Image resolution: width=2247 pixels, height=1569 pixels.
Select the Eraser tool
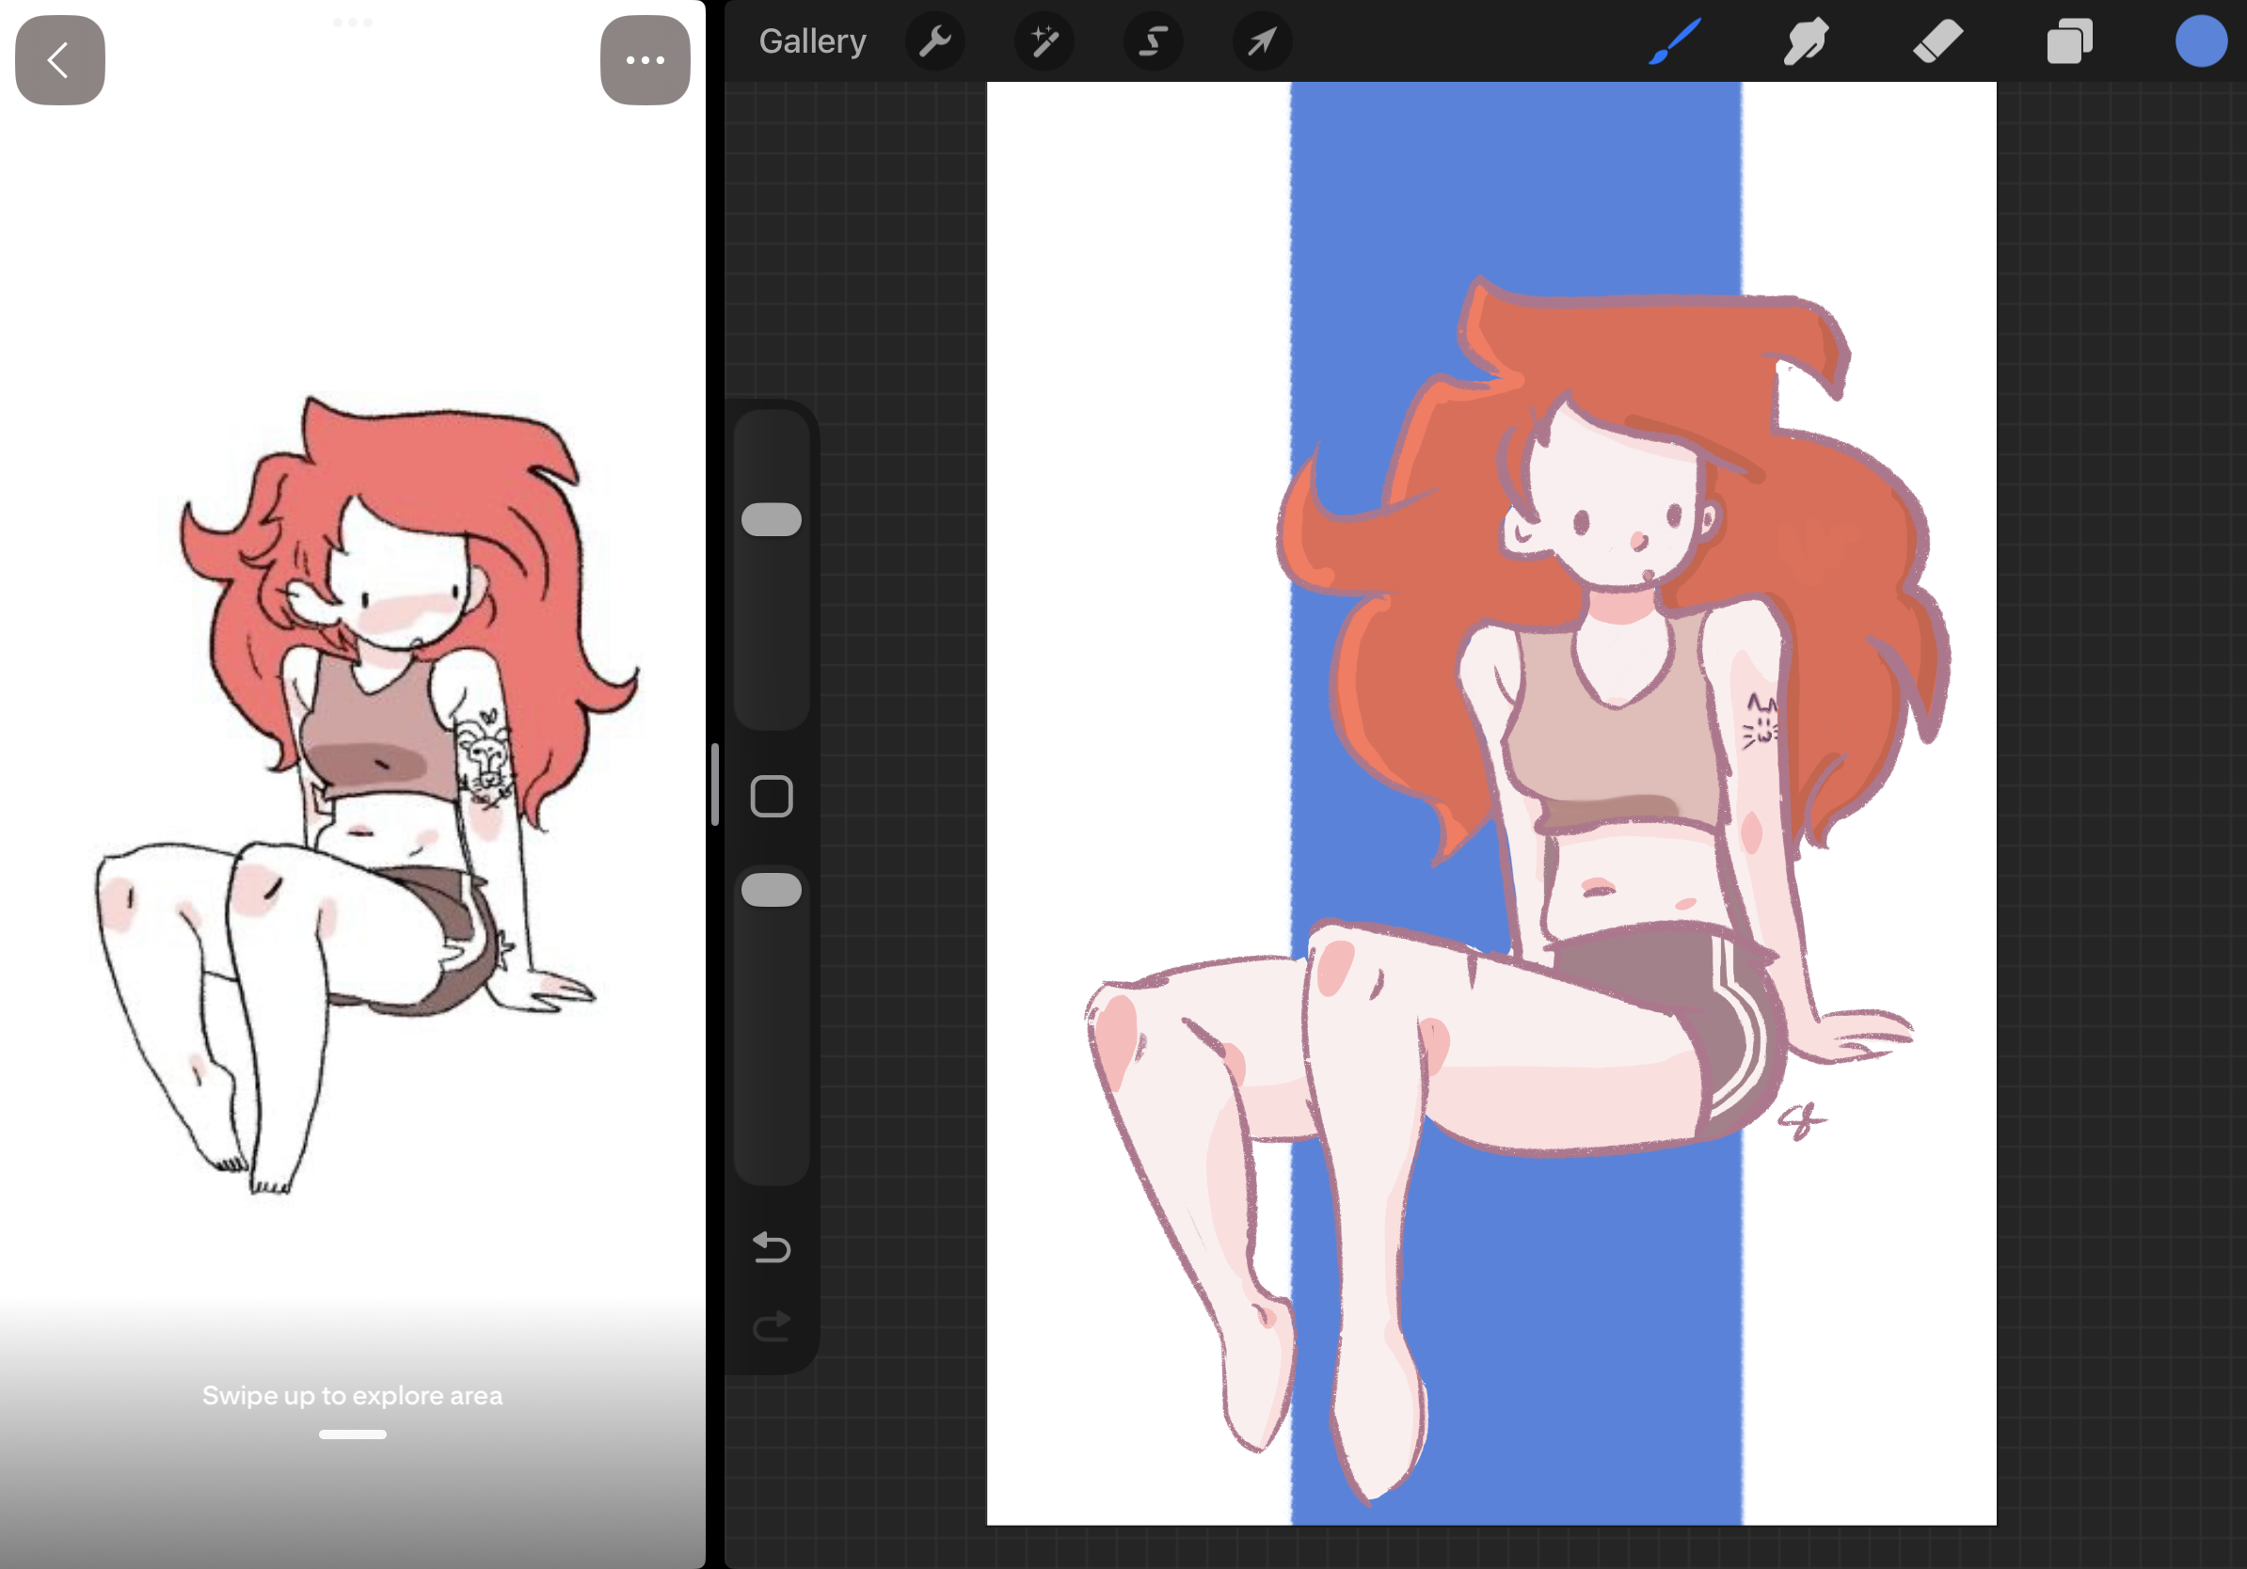(x=1936, y=41)
